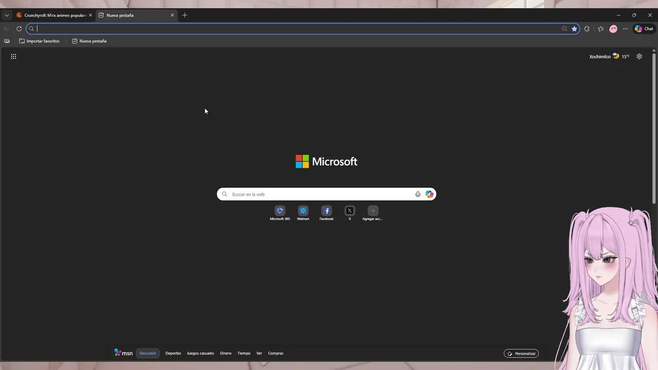The height and width of the screenshot is (370, 658).
Task: Open the tab actions dropdown arrow
Action: (7, 15)
